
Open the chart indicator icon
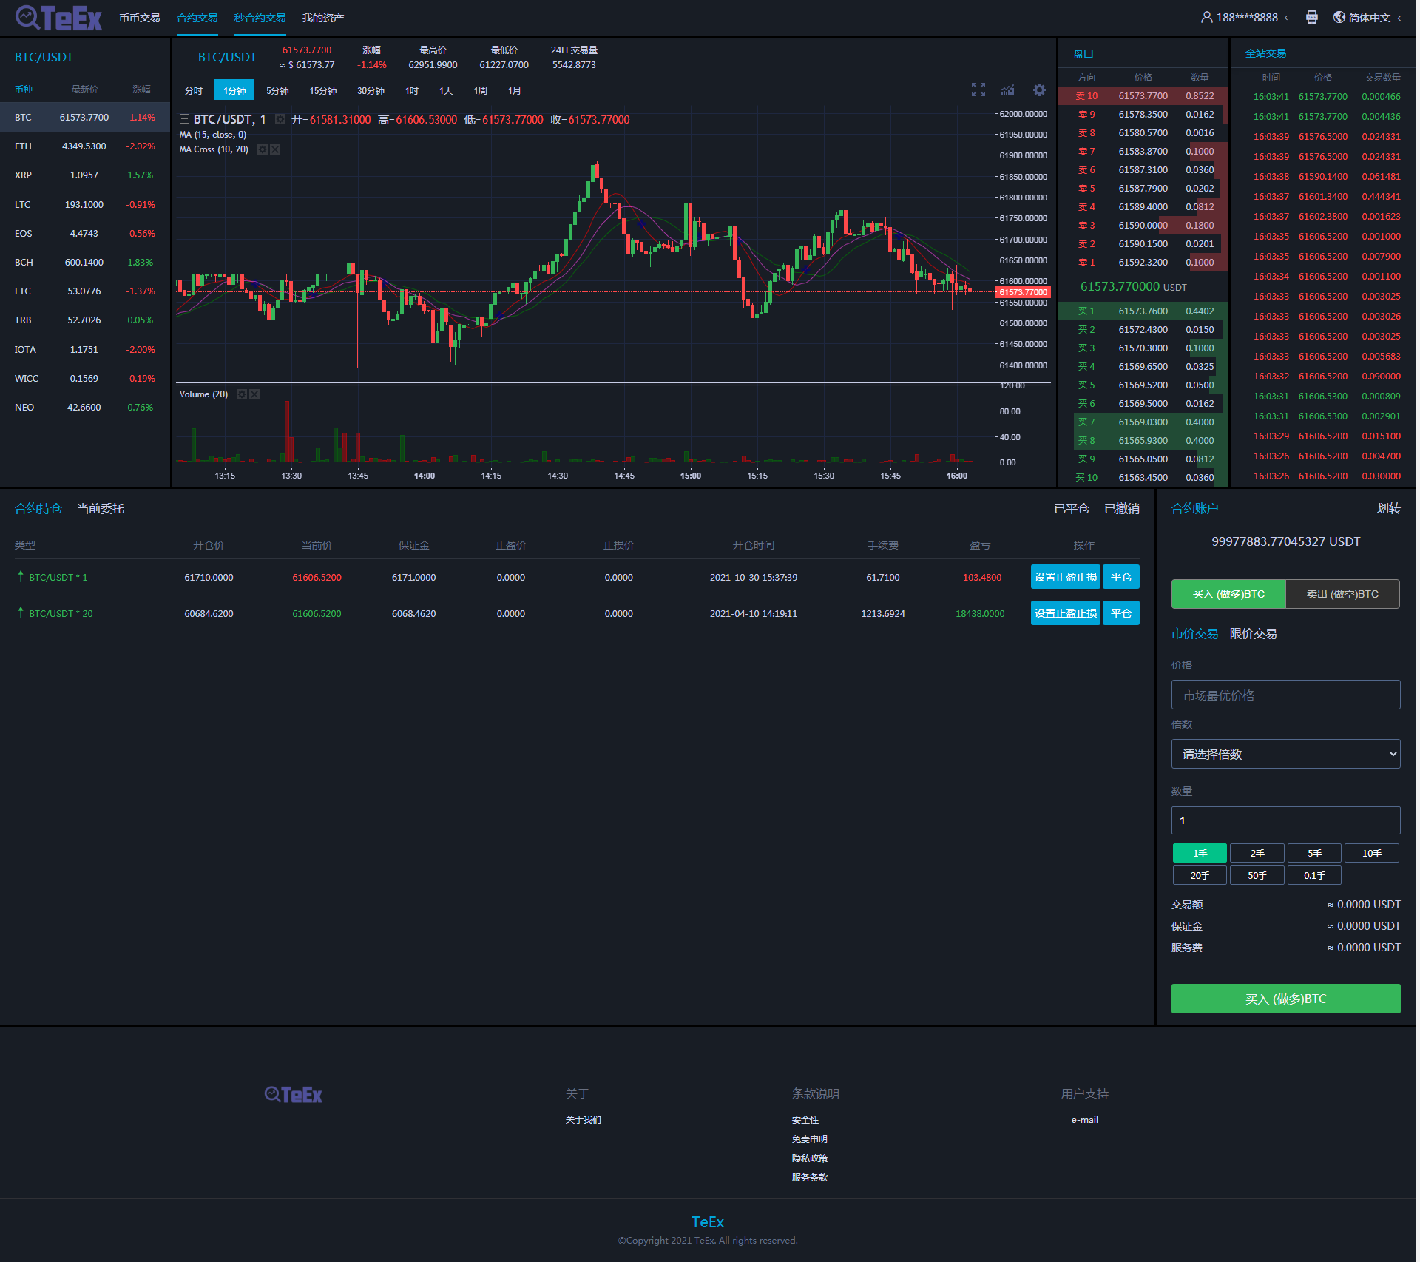1007,90
